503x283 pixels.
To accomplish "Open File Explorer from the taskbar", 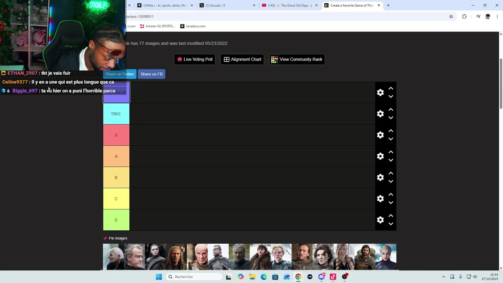I will pos(252,277).
